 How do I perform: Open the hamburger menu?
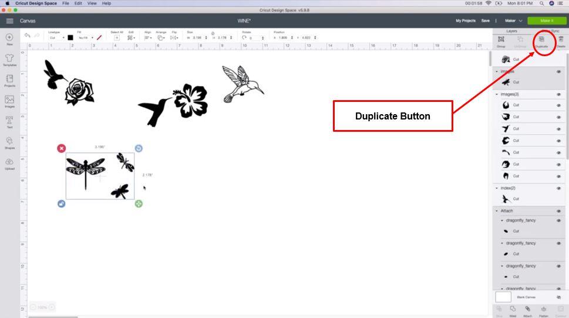(10, 21)
